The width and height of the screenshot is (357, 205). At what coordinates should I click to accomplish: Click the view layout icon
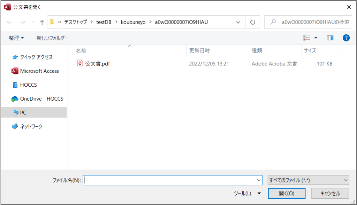tap(307, 38)
